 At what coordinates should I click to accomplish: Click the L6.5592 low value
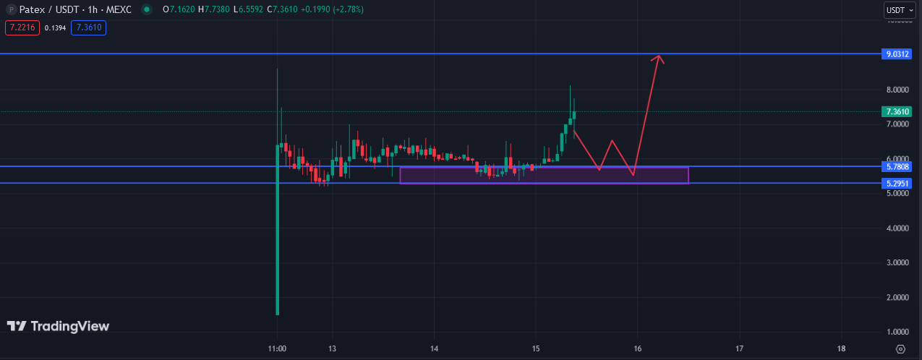[x=247, y=9]
